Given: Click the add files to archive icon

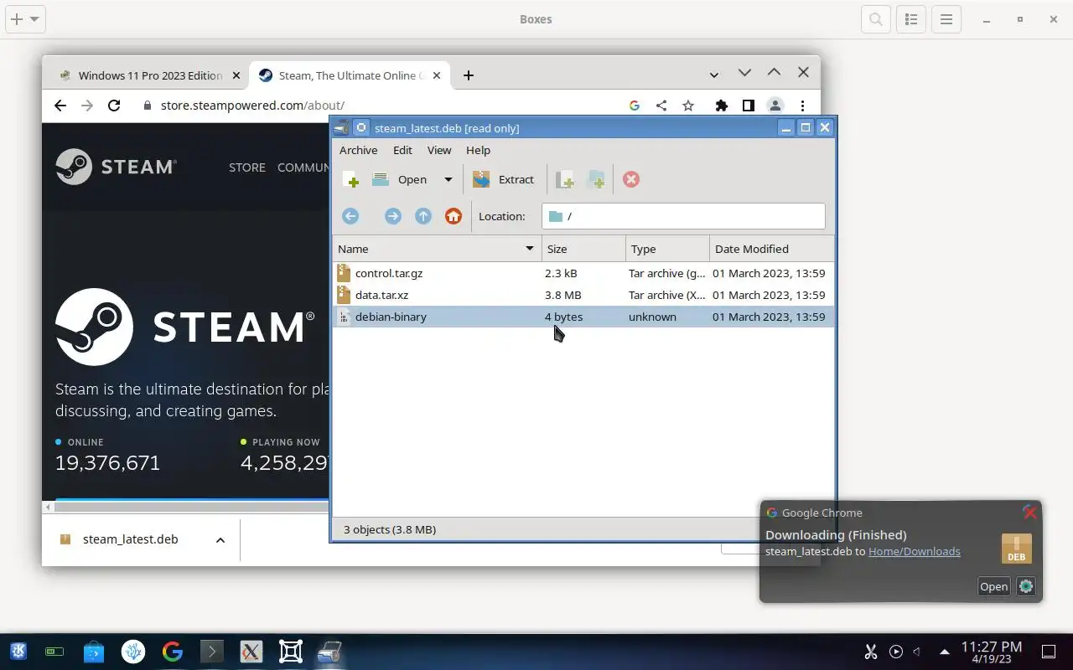Looking at the screenshot, I should tap(565, 180).
